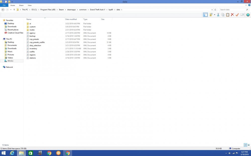The height and width of the screenshot is (156, 251).
Task: Expand the arrow after the data breadcrumb
Action: point(122,10)
